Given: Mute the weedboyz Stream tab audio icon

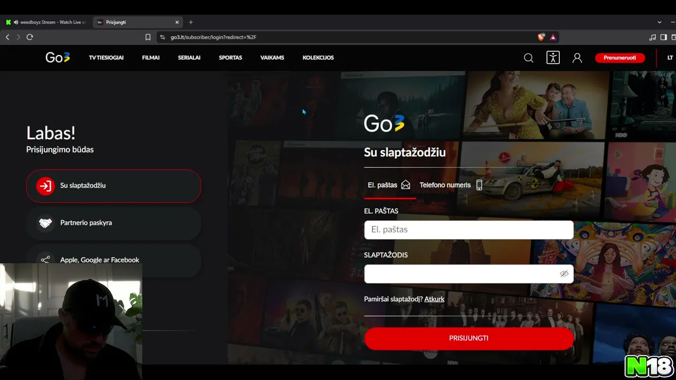Looking at the screenshot, I should (16, 22).
